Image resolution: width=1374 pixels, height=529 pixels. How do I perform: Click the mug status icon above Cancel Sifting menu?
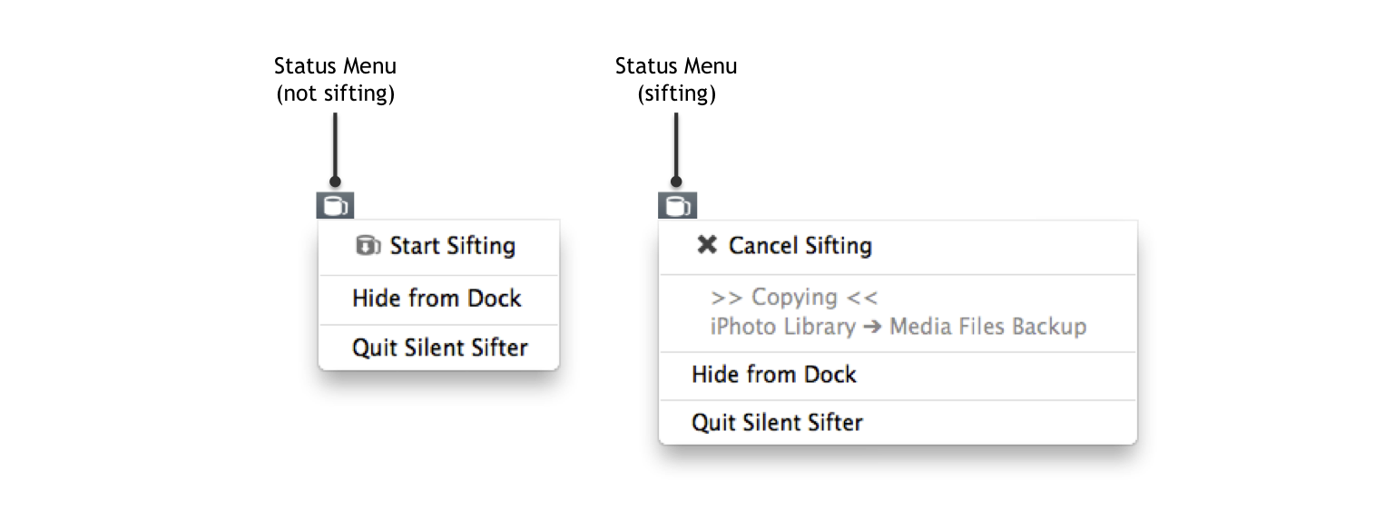tap(677, 206)
